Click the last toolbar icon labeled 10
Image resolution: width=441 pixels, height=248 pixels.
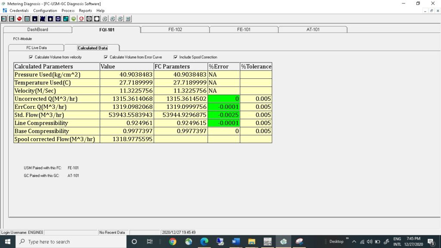(x=128, y=19)
